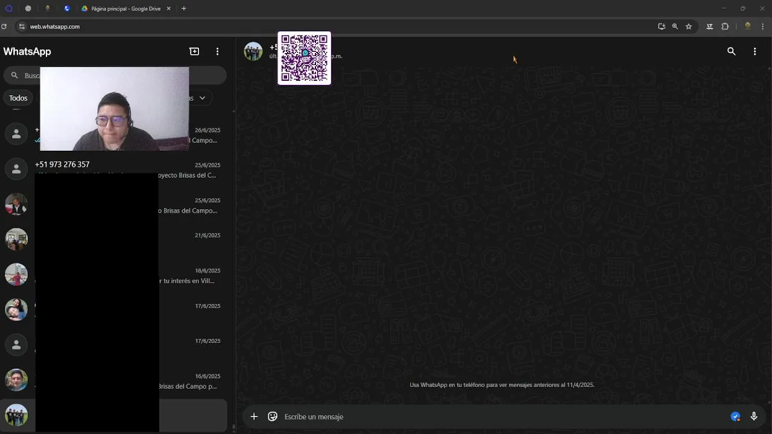
Task: Switch to the fourth pinned blue tab
Action: tap(67, 8)
